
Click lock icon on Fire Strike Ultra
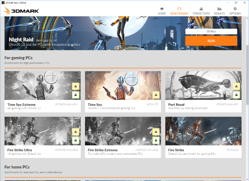(x=75, y=140)
